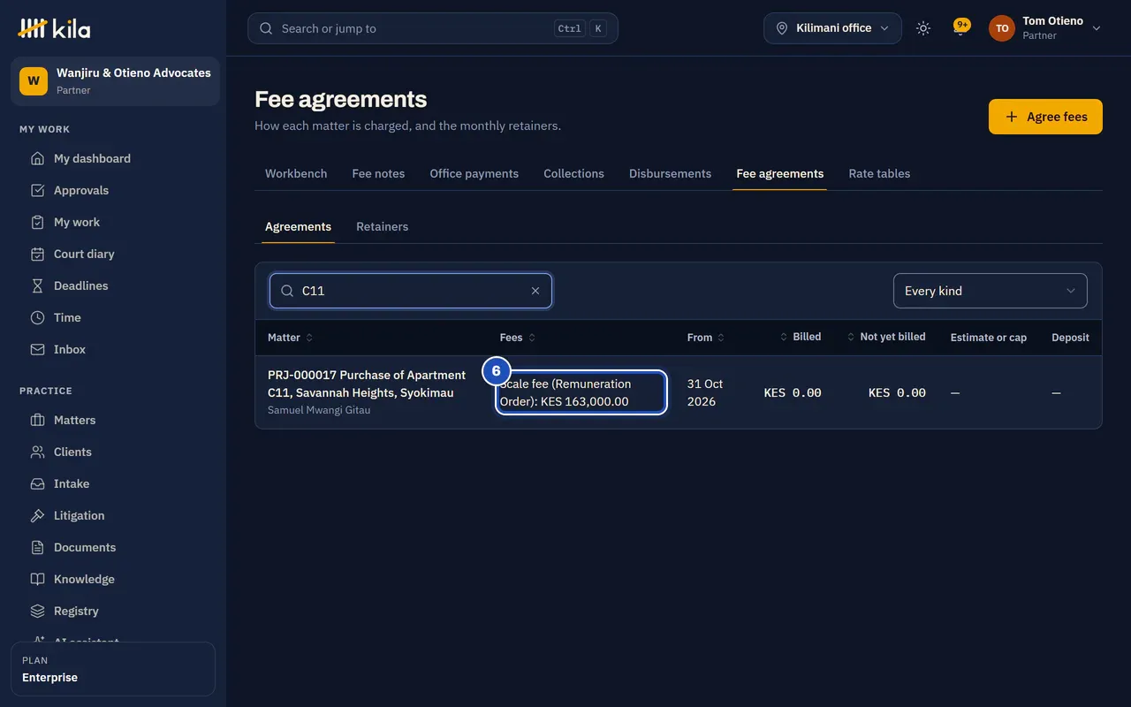The width and height of the screenshot is (1131, 707).
Task: Open the PRJ-000017 Purchase of Apartment matter
Action: [x=367, y=384]
